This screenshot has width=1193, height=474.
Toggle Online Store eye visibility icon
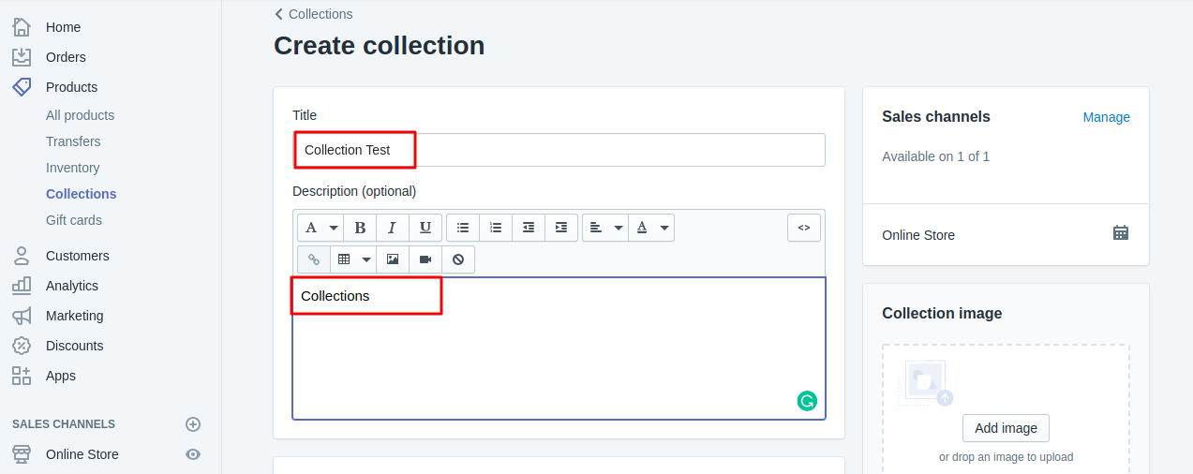pos(193,454)
